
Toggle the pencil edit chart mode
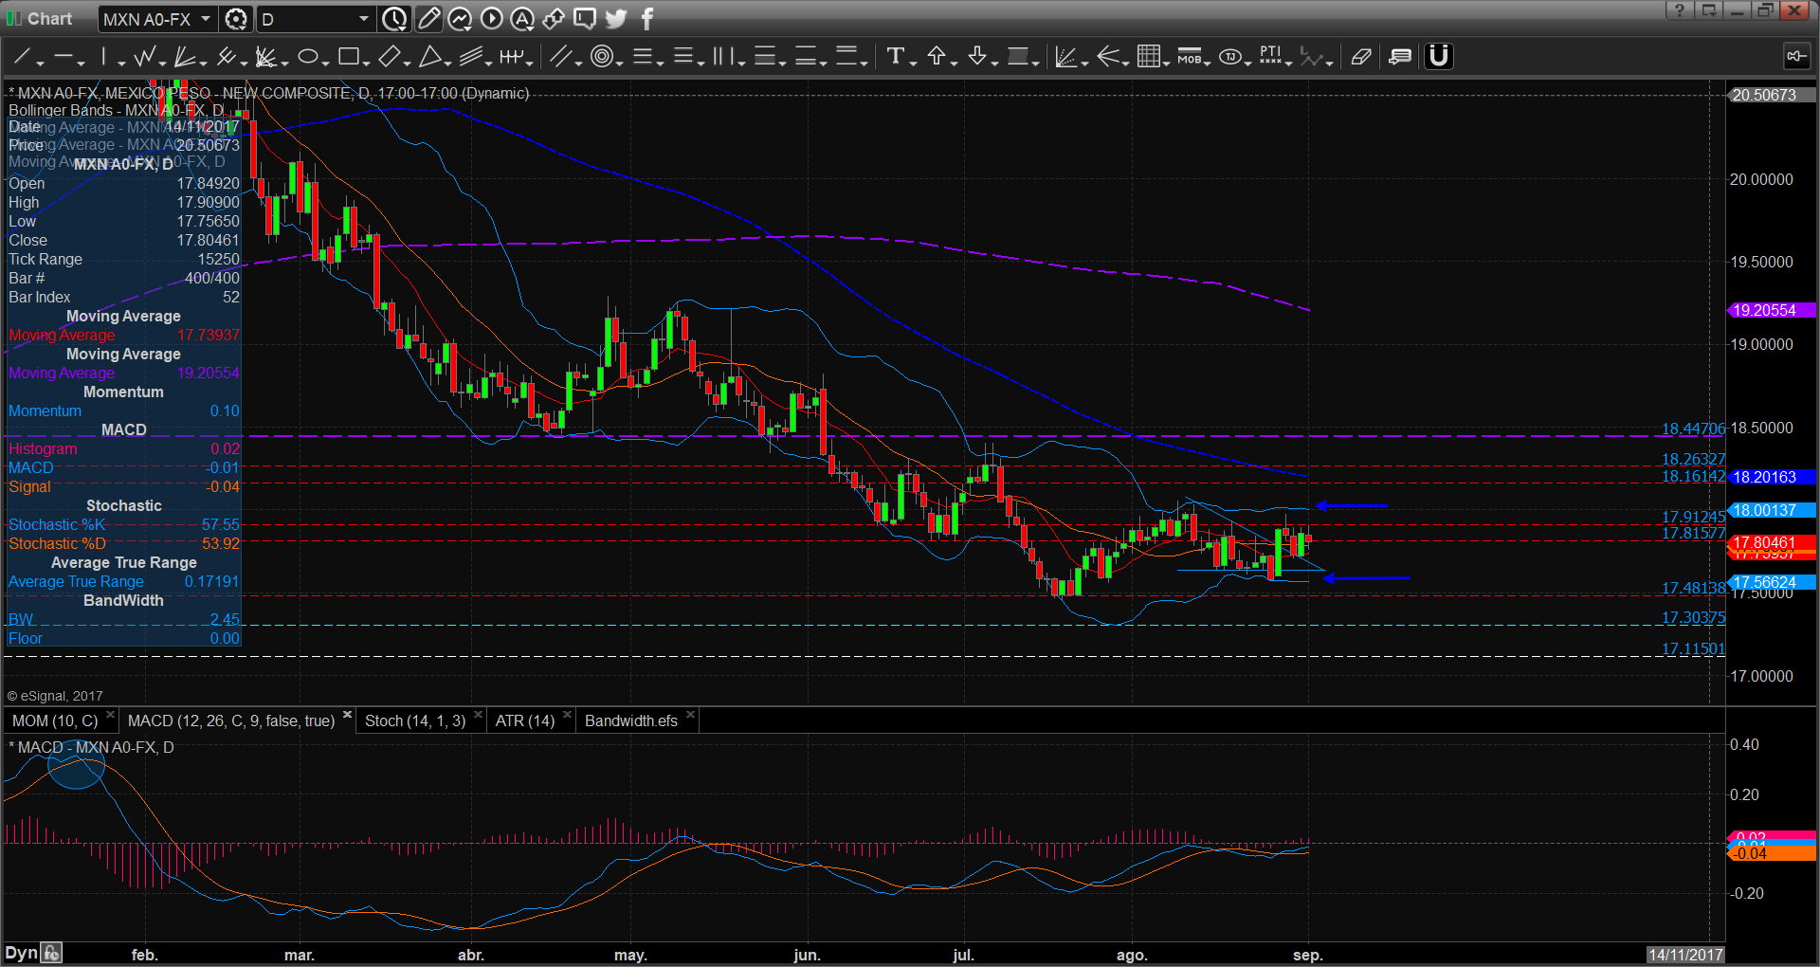click(428, 19)
